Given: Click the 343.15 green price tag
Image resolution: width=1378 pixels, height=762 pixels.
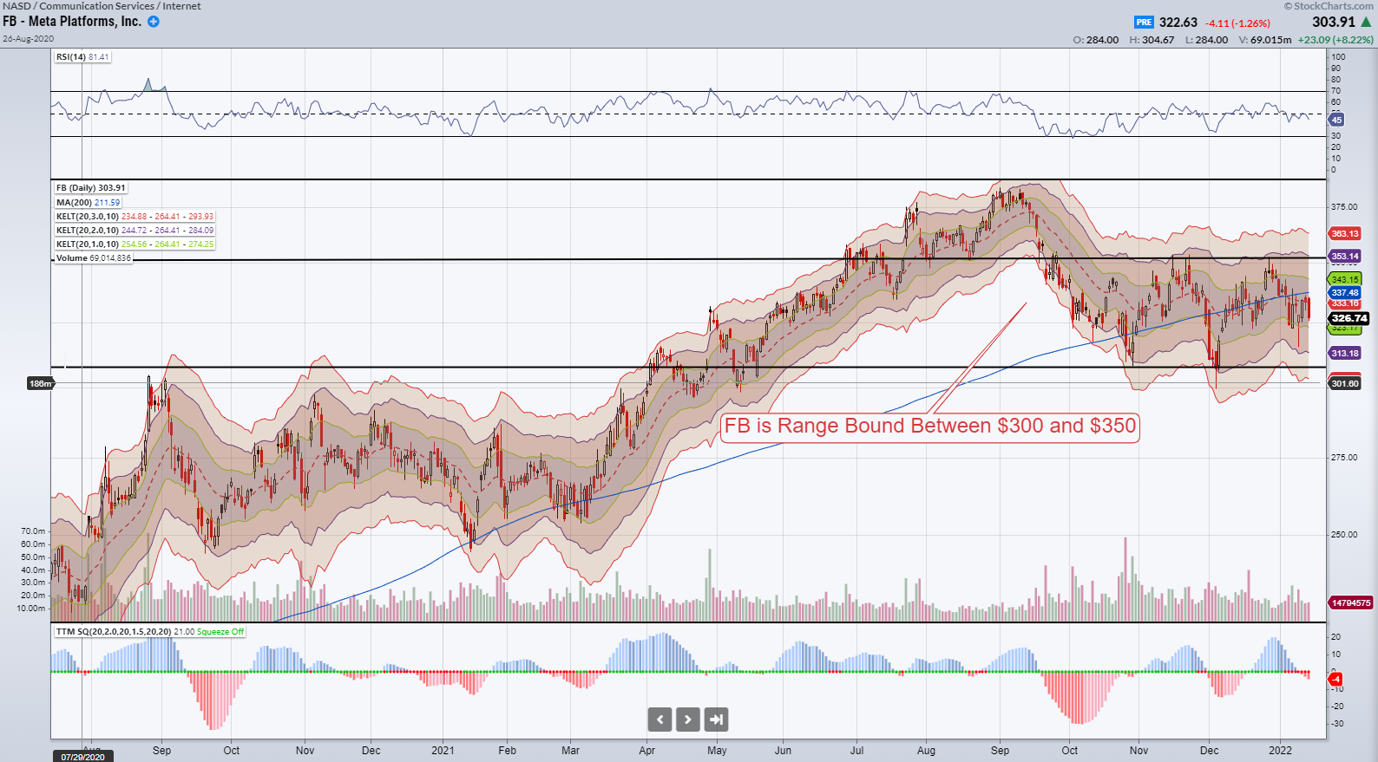Looking at the screenshot, I should (x=1345, y=279).
